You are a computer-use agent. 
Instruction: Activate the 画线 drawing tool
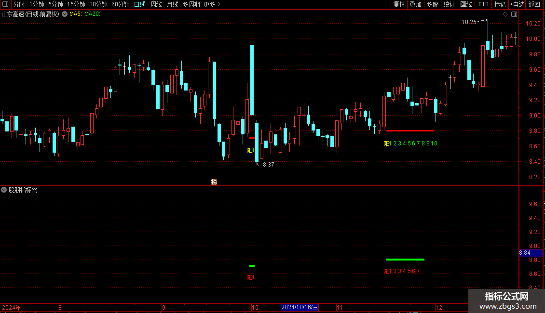(x=466, y=4)
